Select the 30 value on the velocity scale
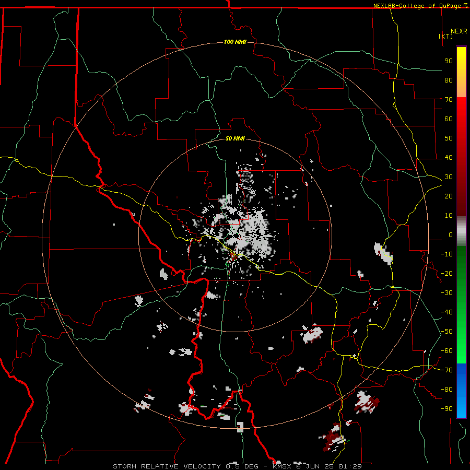The width and height of the screenshot is (470, 470). [x=449, y=177]
